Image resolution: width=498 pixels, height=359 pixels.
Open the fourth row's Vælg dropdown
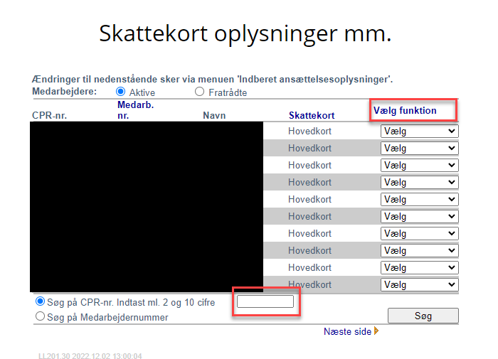tap(419, 182)
